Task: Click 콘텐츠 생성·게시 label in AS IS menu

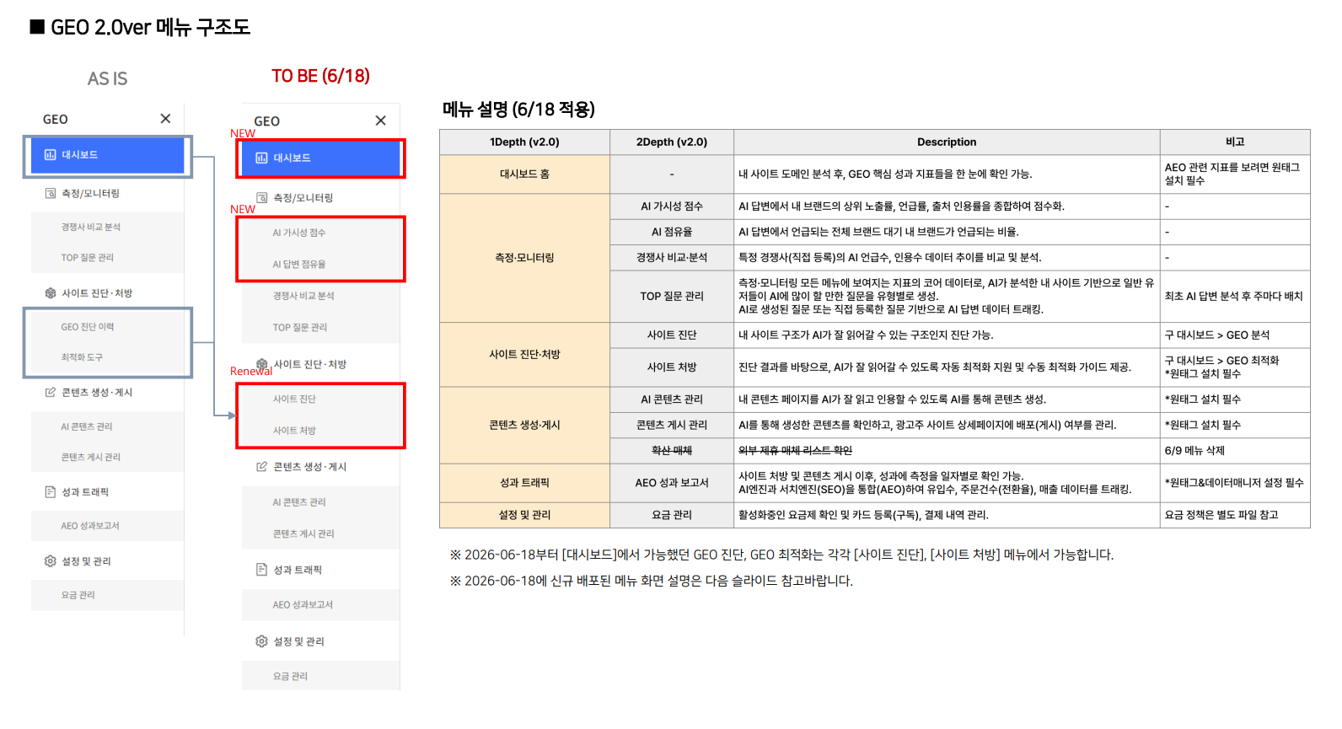Action: (97, 393)
